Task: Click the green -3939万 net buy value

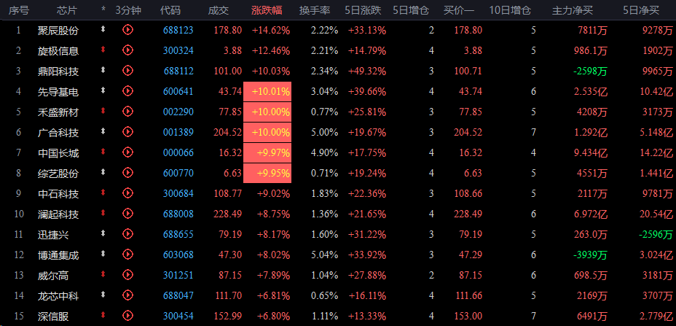Action: (x=590, y=255)
